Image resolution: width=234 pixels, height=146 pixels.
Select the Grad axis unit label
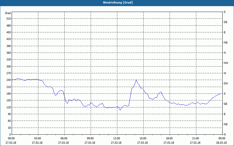[x=8, y=13]
